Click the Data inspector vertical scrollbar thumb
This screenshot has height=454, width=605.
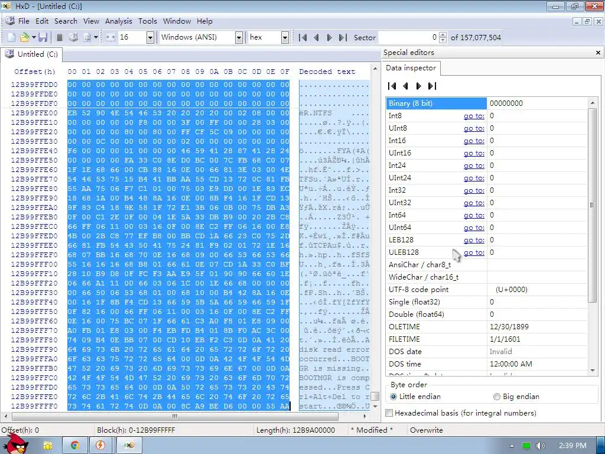point(592,205)
